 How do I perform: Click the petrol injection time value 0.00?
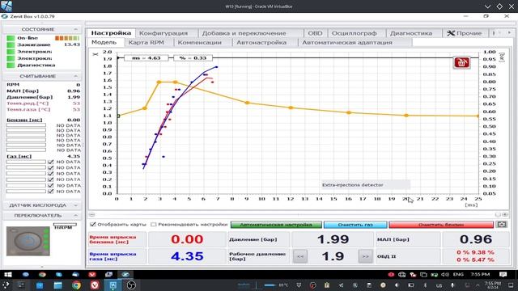(187, 239)
